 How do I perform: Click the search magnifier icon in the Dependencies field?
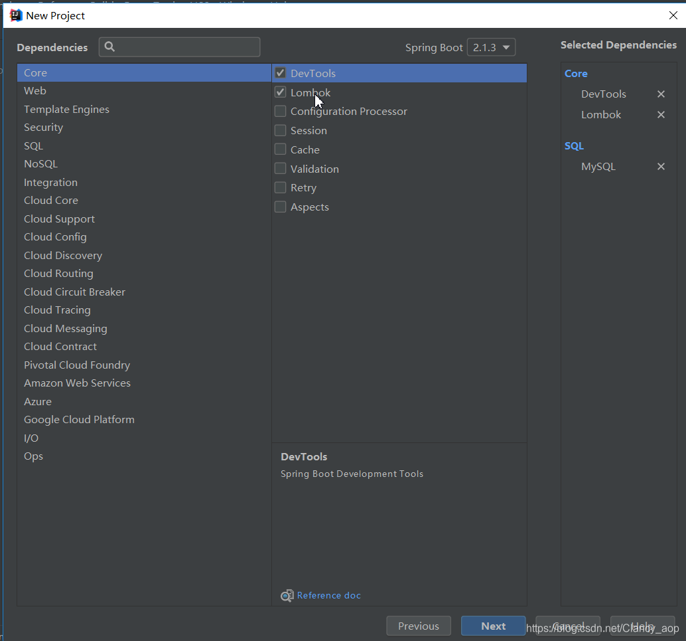(110, 47)
